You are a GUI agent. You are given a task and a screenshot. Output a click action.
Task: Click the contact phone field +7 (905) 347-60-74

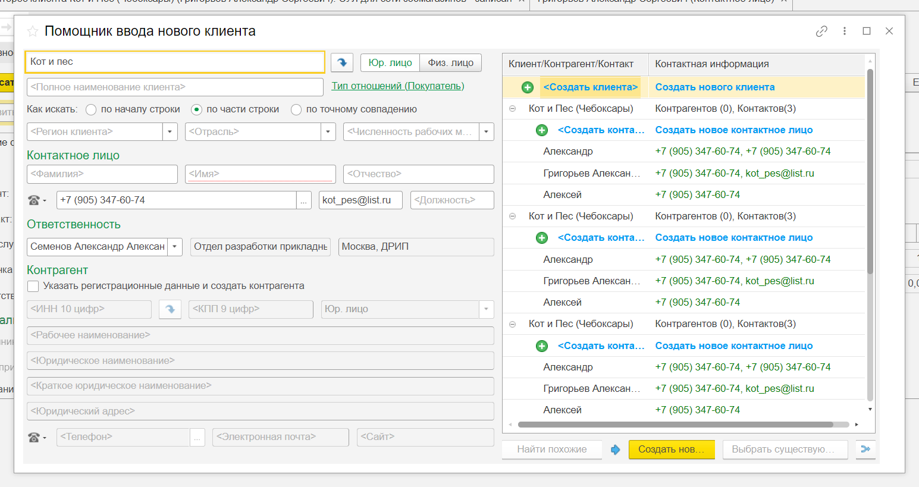click(x=177, y=200)
